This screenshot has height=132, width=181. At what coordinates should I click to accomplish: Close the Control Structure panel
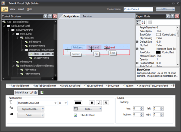55,16
